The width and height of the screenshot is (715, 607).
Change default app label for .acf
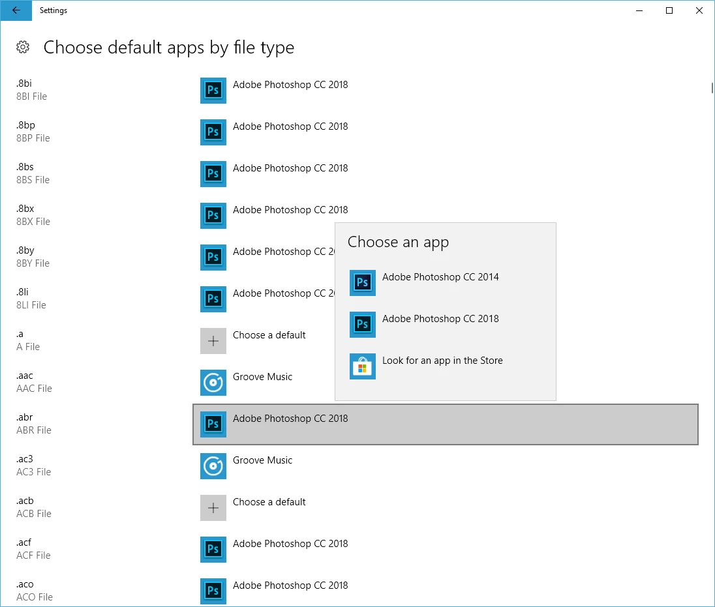pos(290,544)
